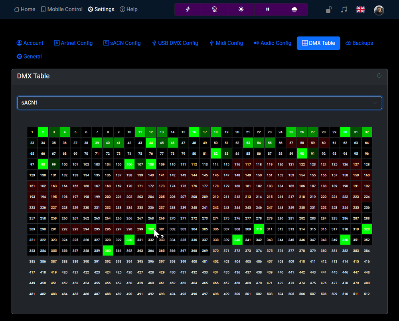Refresh the DMX Table with the reload icon
399x321 pixels.
pyautogui.click(x=379, y=75)
